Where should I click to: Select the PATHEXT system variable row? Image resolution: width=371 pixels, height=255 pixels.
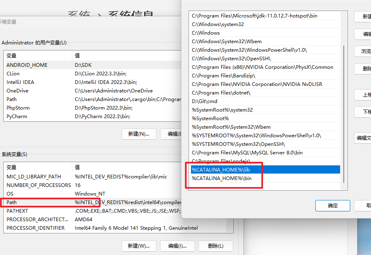[18, 211]
